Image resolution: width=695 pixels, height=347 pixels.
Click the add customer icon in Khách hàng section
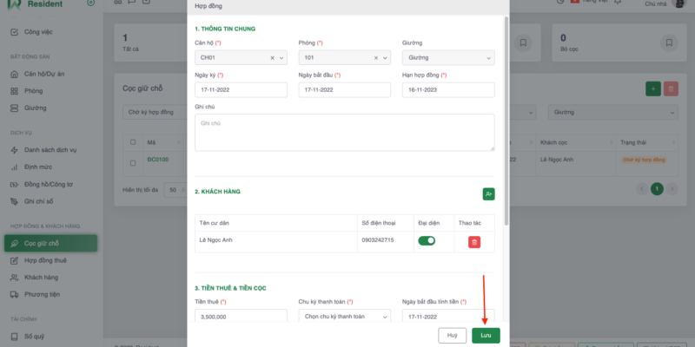(488, 193)
